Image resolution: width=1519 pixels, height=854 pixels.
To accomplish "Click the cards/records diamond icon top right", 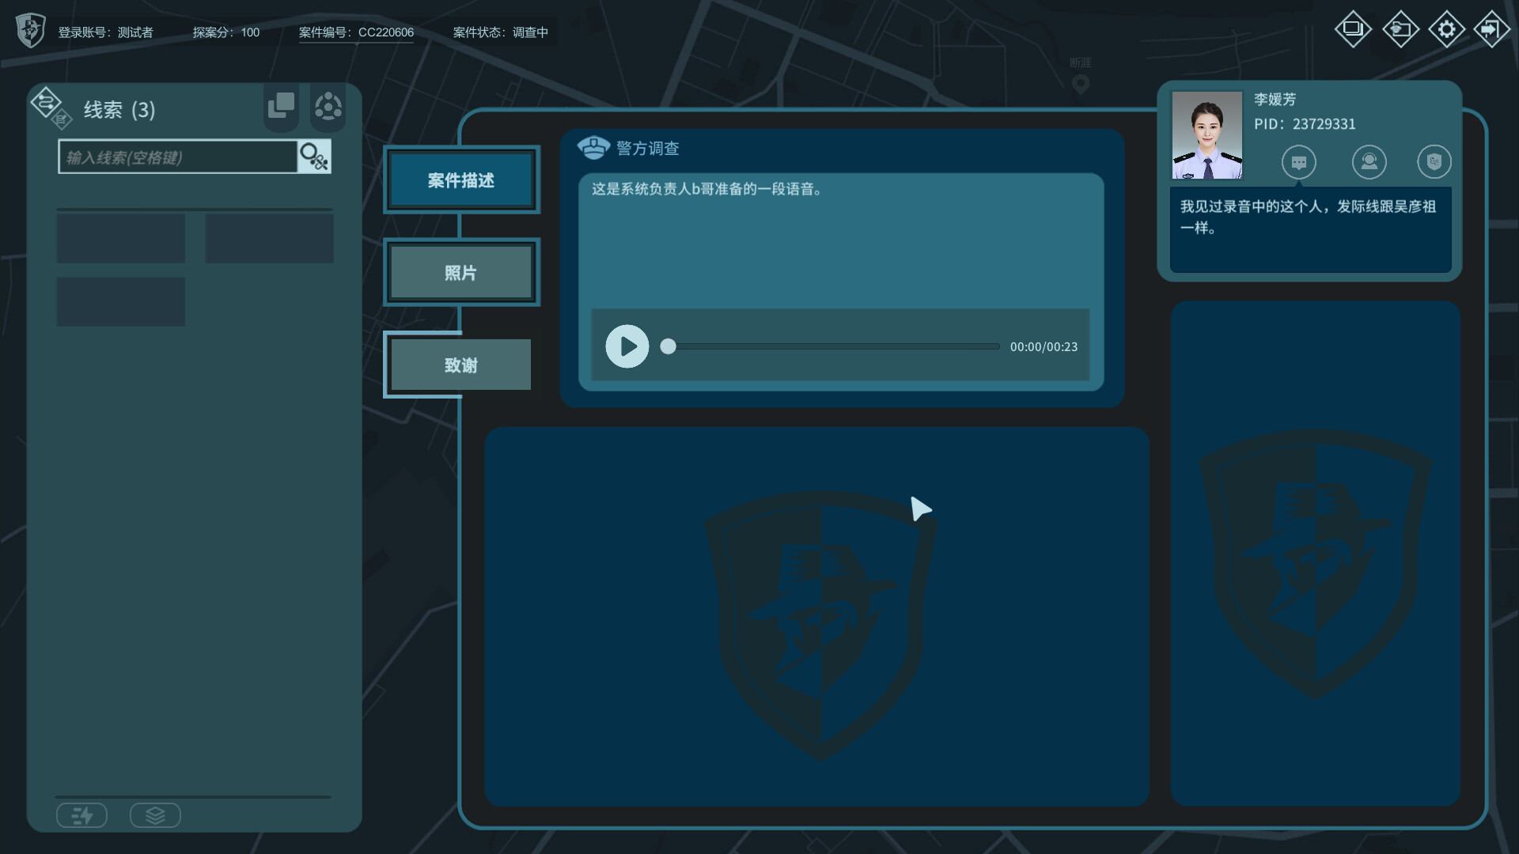I will point(1353,29).
